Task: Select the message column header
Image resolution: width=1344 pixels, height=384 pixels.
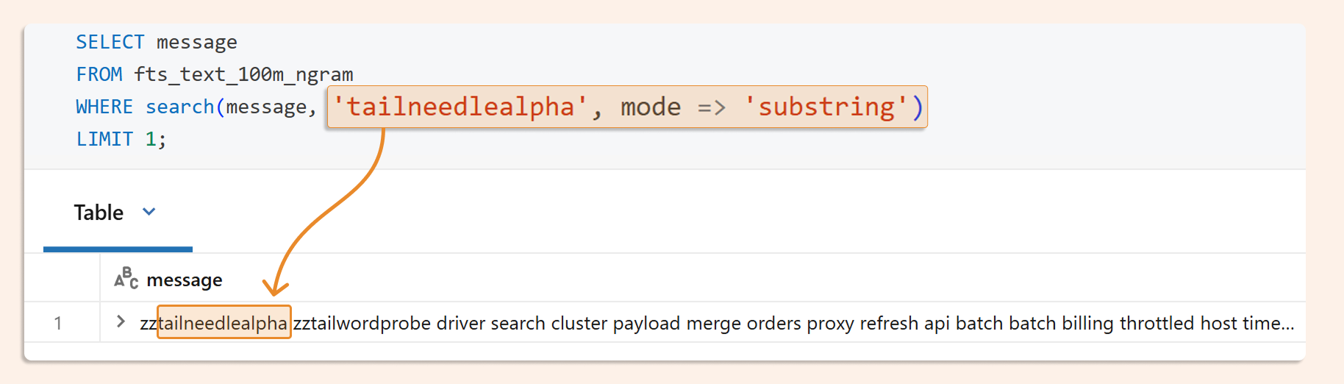Action: pyautogui.click(x=185, y=280)
